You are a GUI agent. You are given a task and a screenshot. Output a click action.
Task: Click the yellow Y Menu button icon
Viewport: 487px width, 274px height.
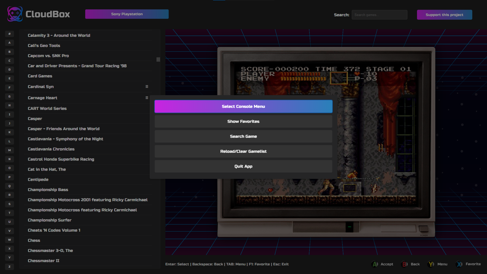[x=431, y=264]
